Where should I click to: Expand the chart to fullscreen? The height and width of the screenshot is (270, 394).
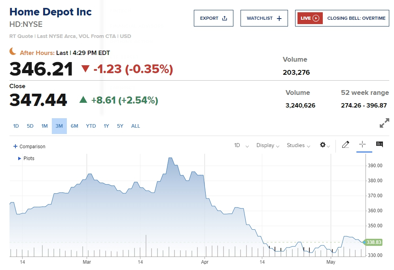(384, 123)
